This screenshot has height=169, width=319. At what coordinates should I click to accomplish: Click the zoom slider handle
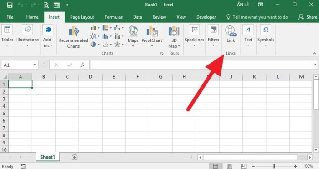(x=274, y=166)
